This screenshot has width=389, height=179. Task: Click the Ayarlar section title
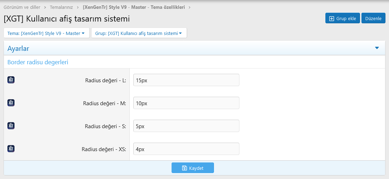[18, 48]
